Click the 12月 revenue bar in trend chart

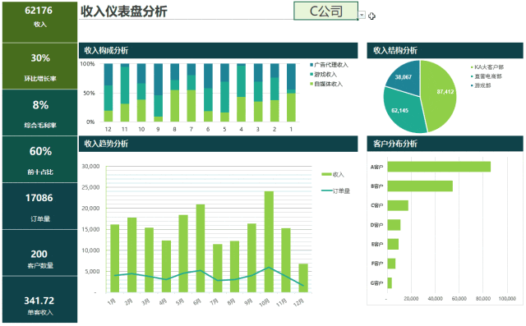pos(303,278)
